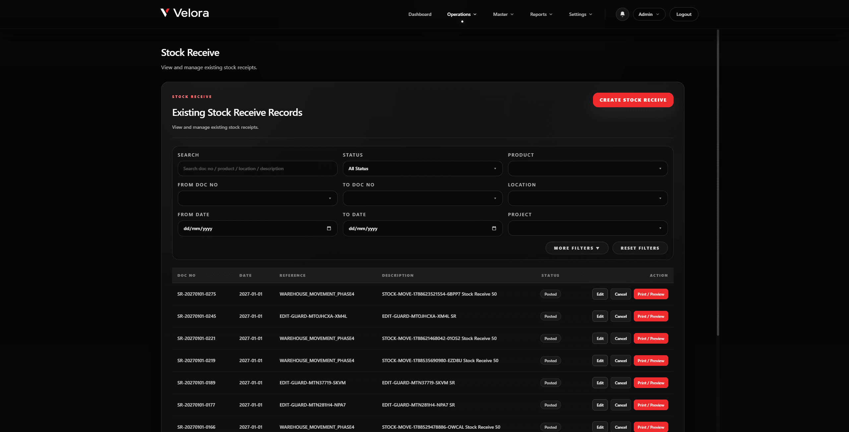Viewport: 849px width, 432px height.
Task: Print / Preview SR-20270101-0221
Action: point(651,338)
